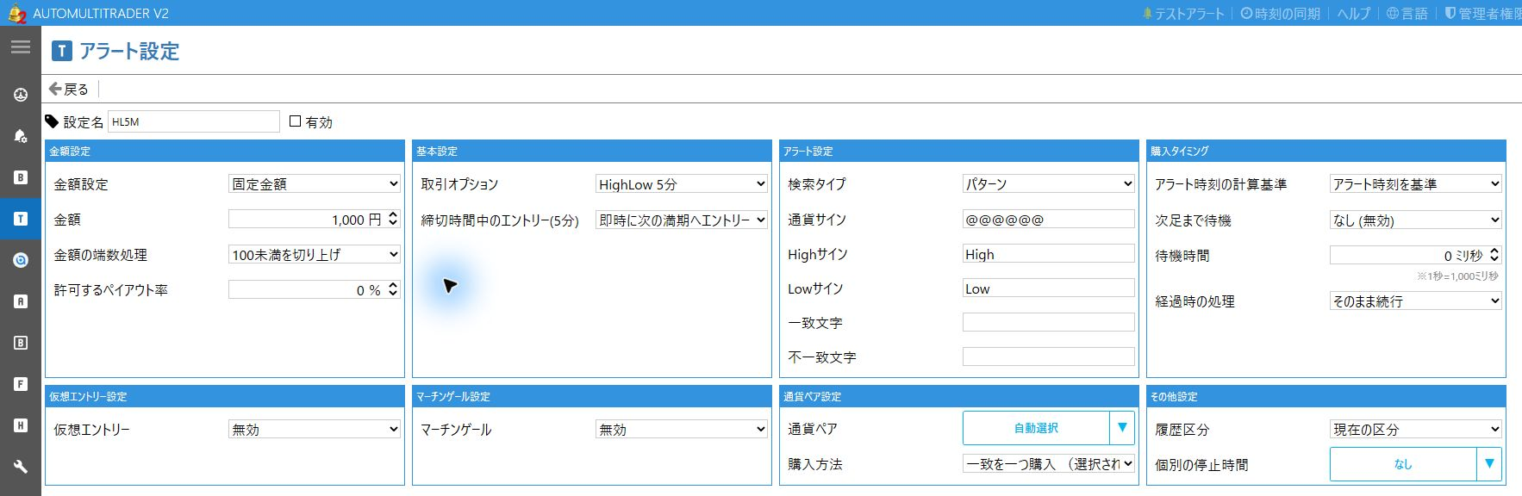Open the hamburger menu in the sidebar

pos(21,47)
